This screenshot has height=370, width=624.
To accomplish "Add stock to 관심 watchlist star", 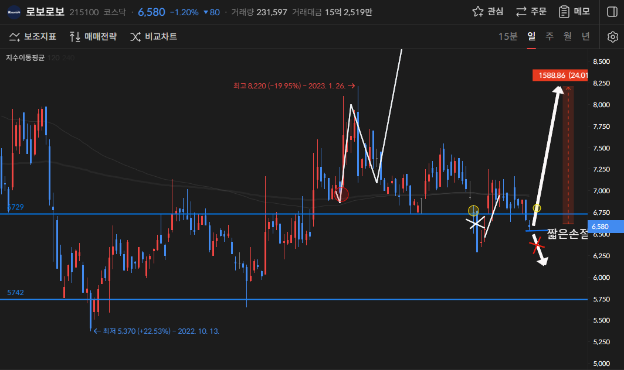I will pos(488,12).
